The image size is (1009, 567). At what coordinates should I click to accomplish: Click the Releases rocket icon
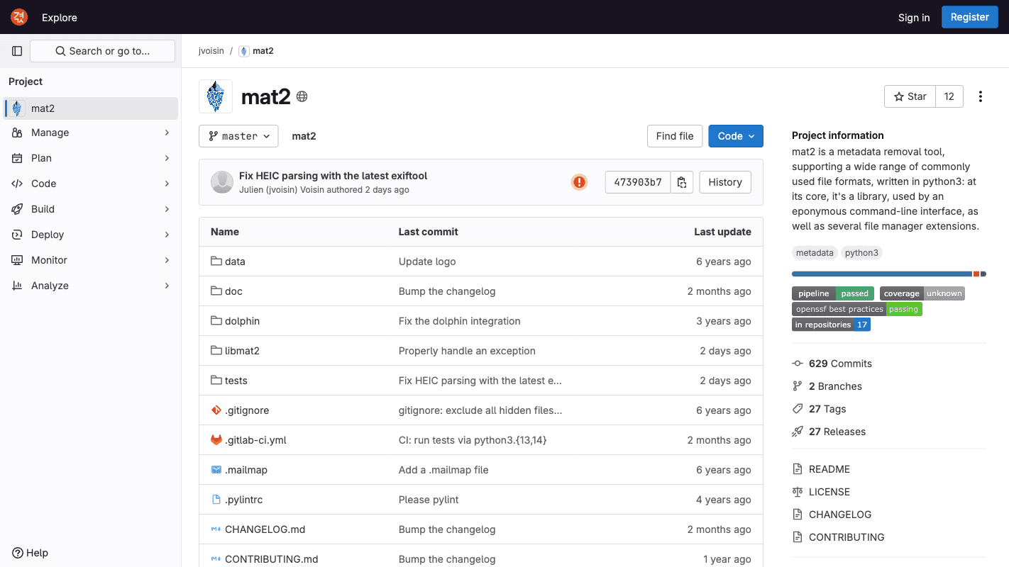click(798, 432)
